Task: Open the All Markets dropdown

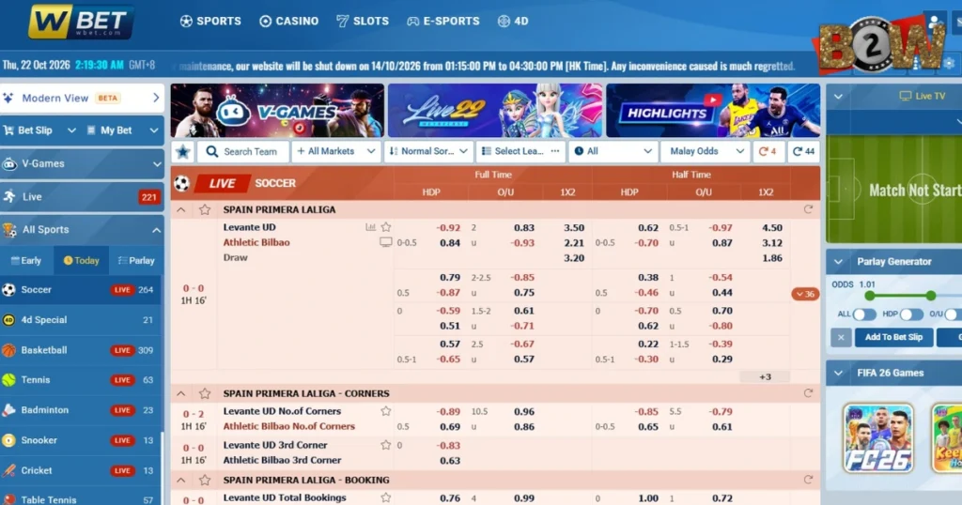Action: click(335, 151)
